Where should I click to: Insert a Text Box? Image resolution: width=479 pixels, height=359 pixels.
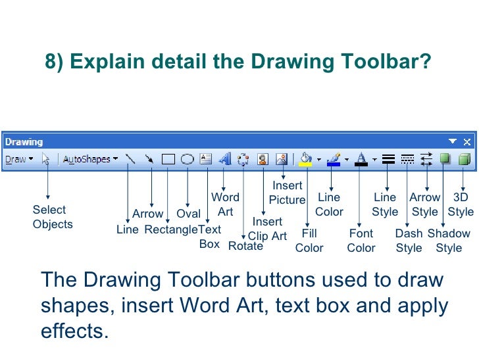tap(206, 158)
